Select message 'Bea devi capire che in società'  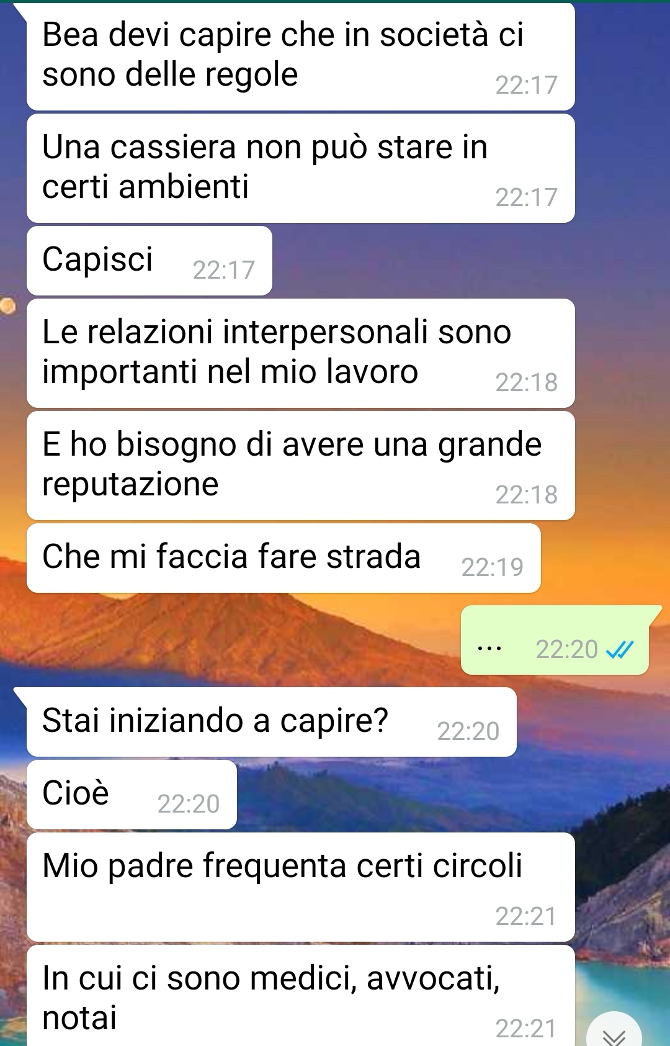coord(300,57)
